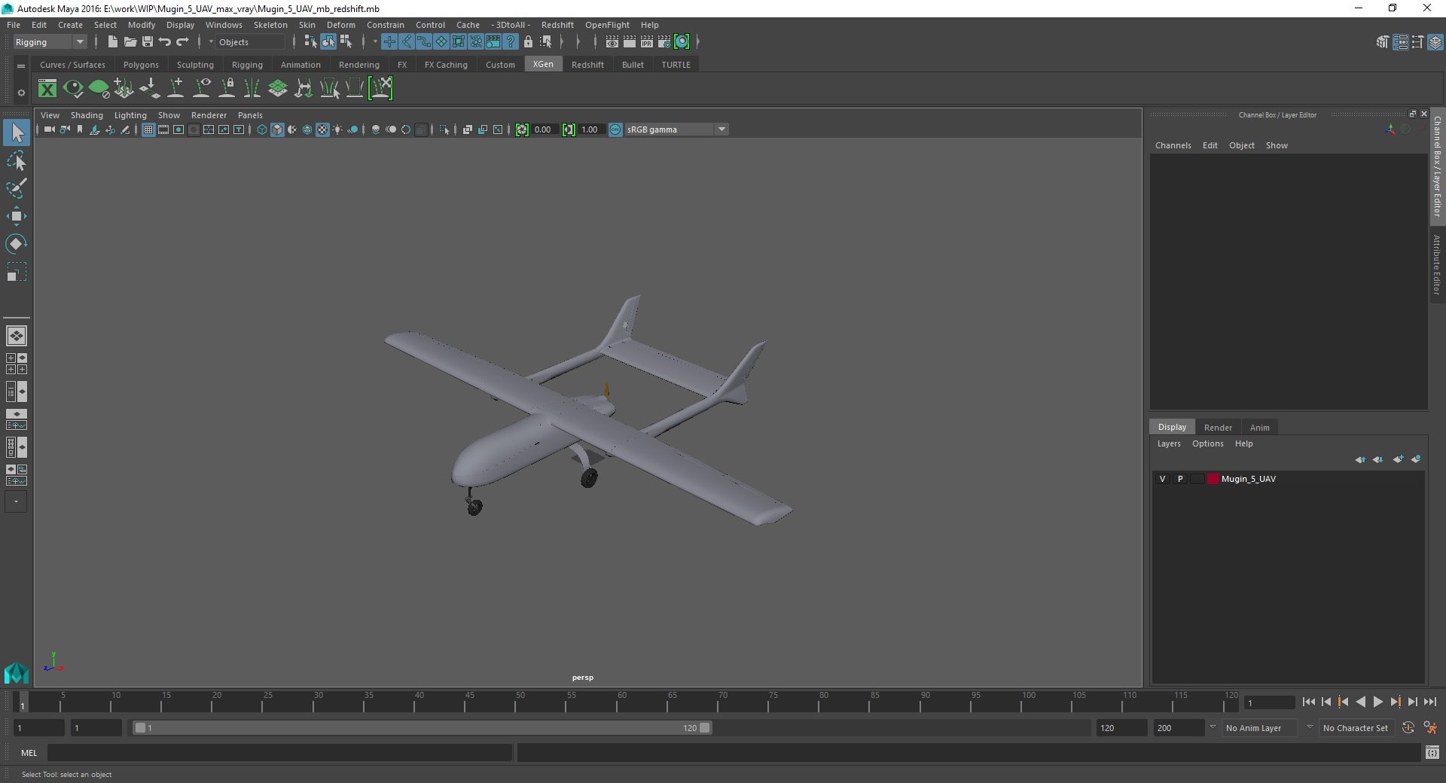The height and width of the screenshot is (783, 1446).
Task: Activate the Lasso select tool
Action: 17,161
